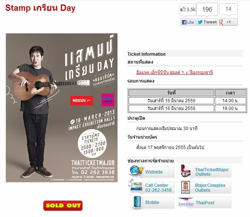Open the Website sales channel link
250x217 pixels.
point(154,172)
